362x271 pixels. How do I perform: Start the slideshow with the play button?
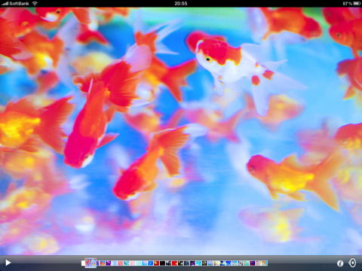click(8, 263)
